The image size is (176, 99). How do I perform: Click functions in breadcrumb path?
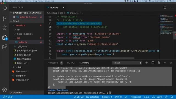[x=52, y=13]
